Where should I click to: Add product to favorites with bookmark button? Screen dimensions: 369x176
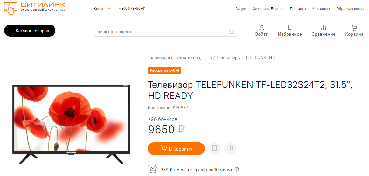214,149
